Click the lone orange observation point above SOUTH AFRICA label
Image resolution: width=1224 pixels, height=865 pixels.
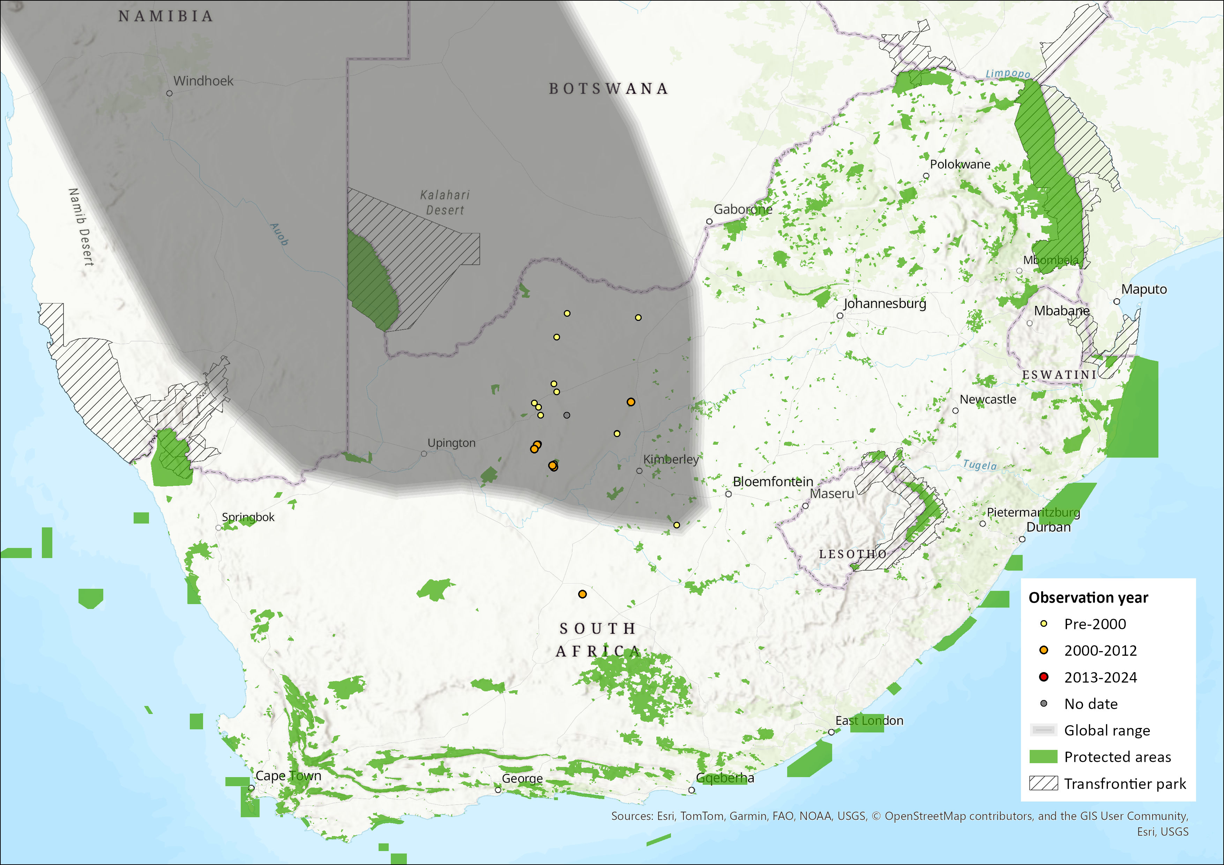click(x=582, y=594)
